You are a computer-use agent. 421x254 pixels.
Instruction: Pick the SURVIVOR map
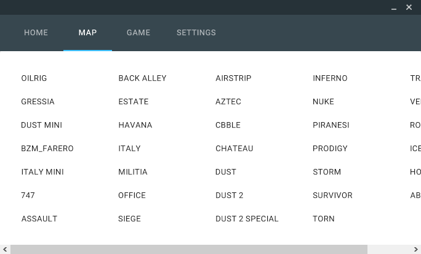(332, 195)
